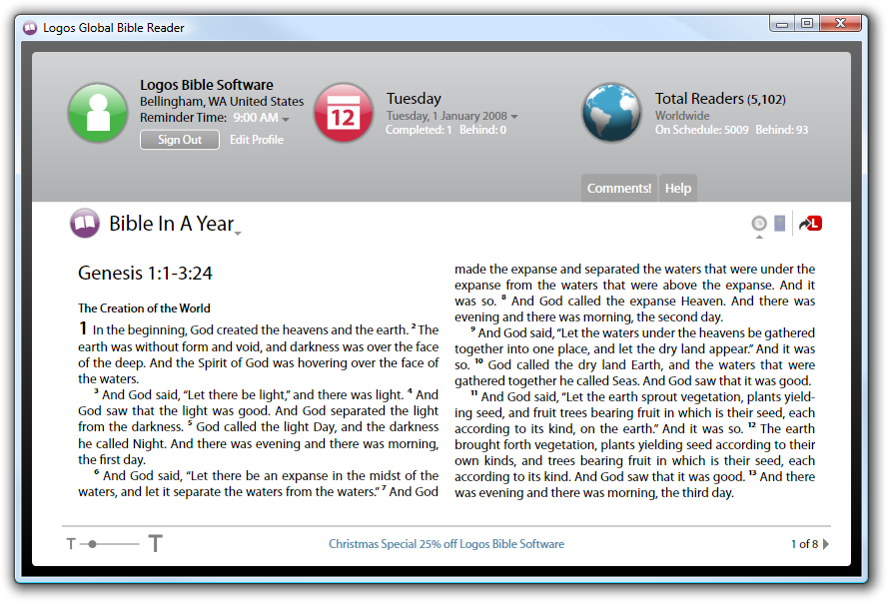Screen dimensions: 887x602
Task: Click the Completed: 1 text
Action: 419,130
